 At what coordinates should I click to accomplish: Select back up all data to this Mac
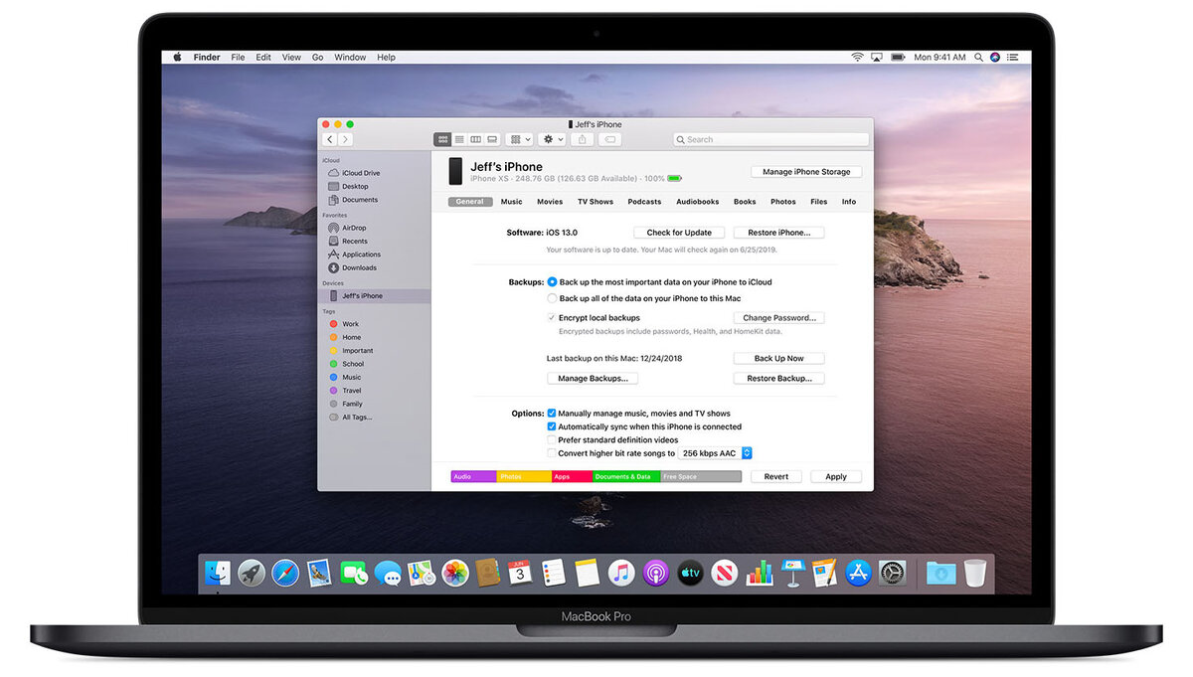(x=553, y=298)
